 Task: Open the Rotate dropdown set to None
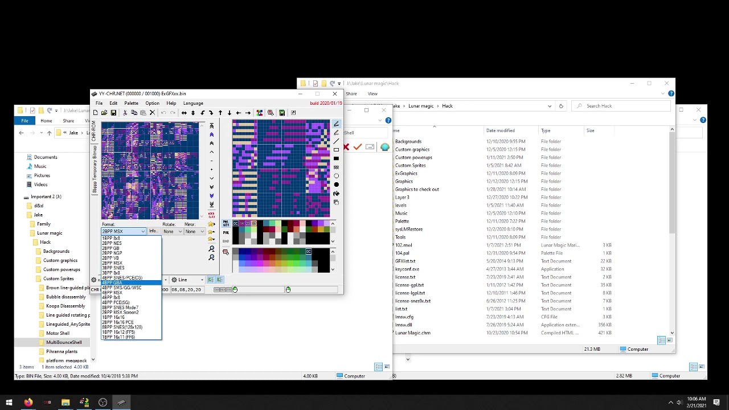click(x=173, y=231)
